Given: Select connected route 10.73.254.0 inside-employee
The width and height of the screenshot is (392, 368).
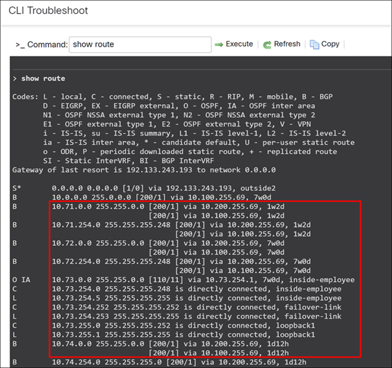Looking at the screenshot, I should point(177,289).
